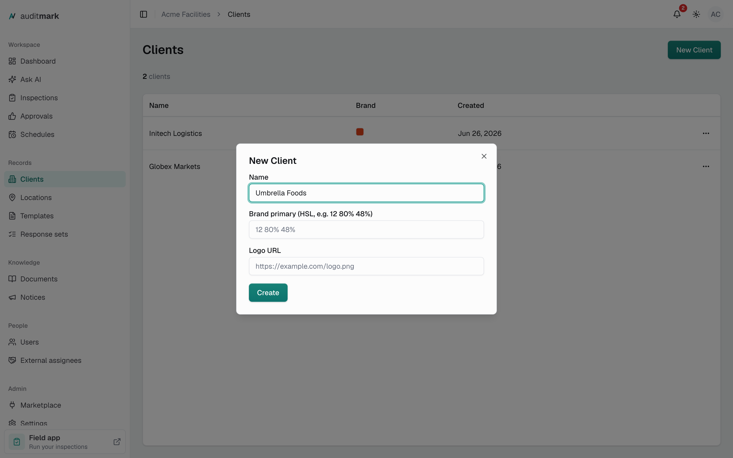This screenshot has height=458, width=733.
Task: Open the AC user avatar menu
Action: (x=716, y=14)
